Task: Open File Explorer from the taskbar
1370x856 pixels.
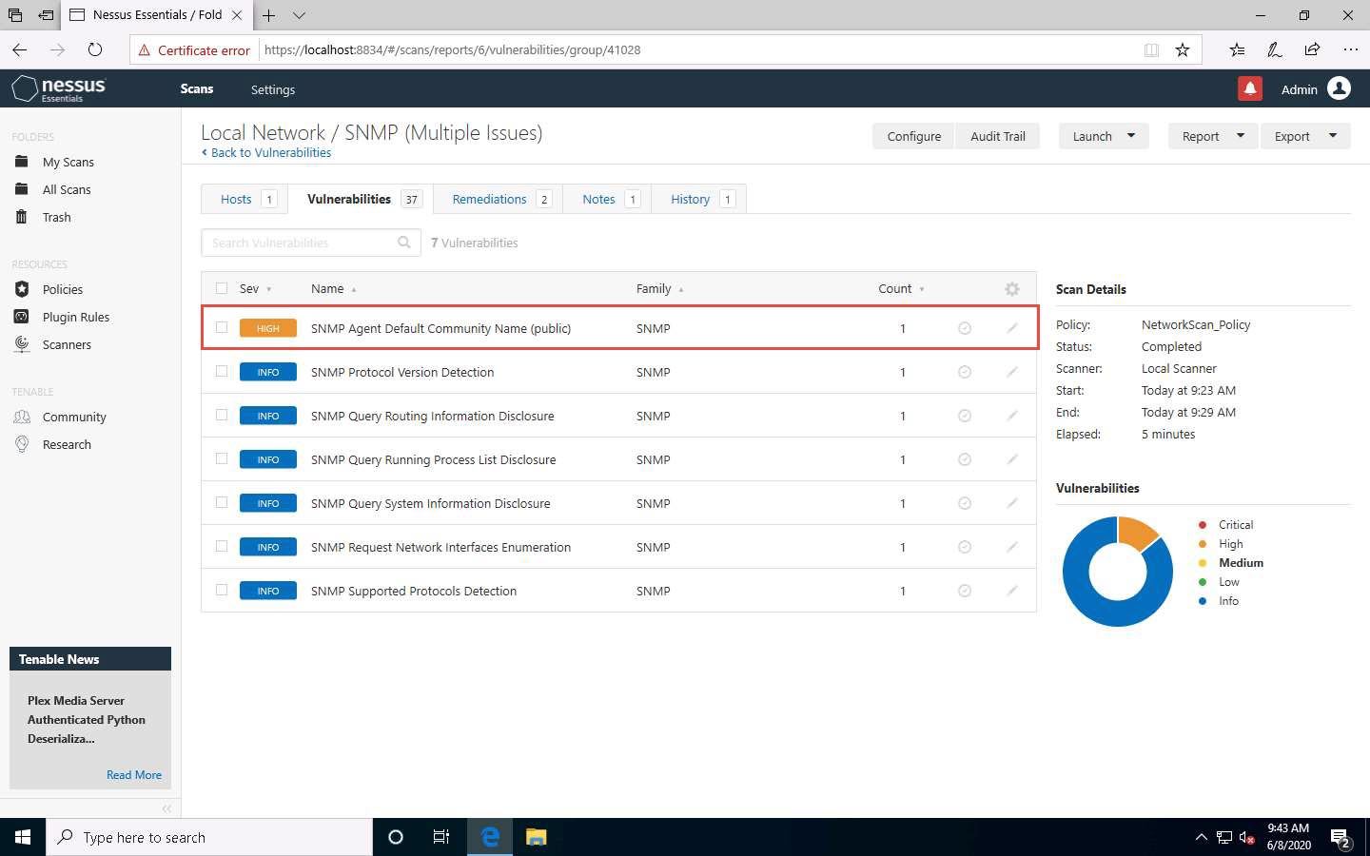Action: click(537, 837)
